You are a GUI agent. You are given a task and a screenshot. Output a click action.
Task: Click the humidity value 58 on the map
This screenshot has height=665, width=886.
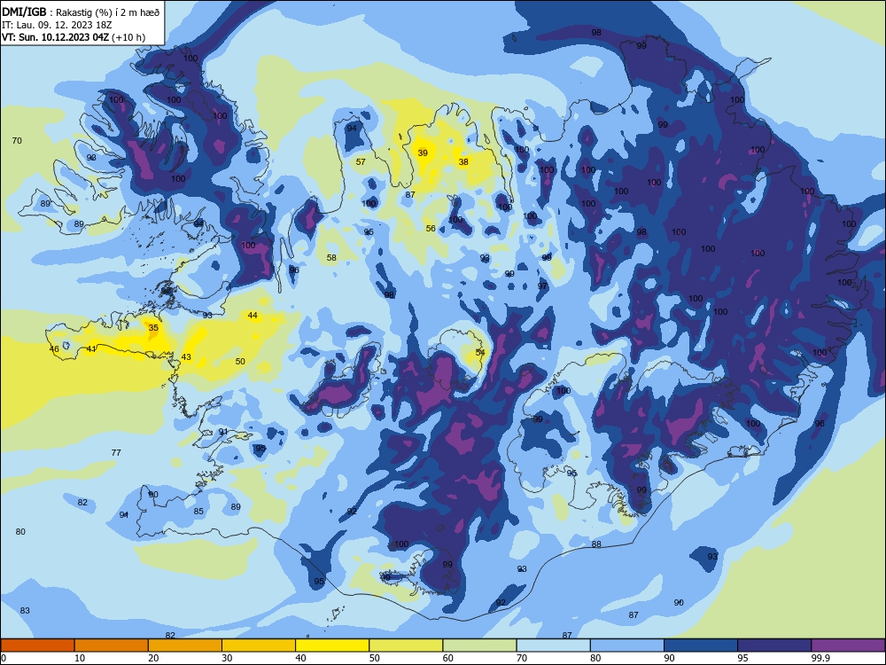point(331,258)
